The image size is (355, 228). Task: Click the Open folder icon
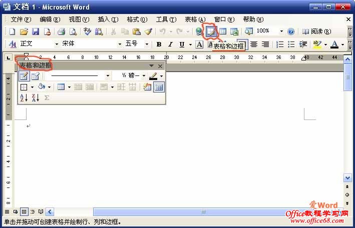tap(24, 31)
